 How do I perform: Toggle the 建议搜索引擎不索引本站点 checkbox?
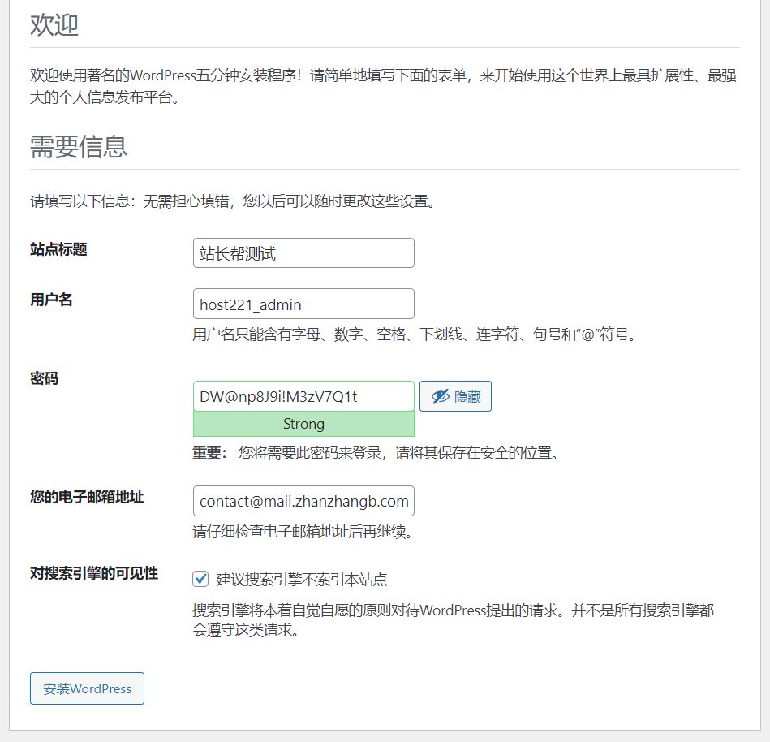coord(200,579)
